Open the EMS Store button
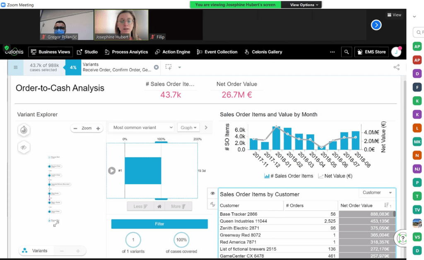Viewport: 424px width, 260px height. (371, 52)
